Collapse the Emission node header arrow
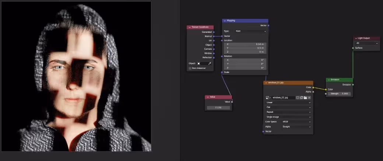The width and height of the screenshot is (383, 161). tap(329, 80)
